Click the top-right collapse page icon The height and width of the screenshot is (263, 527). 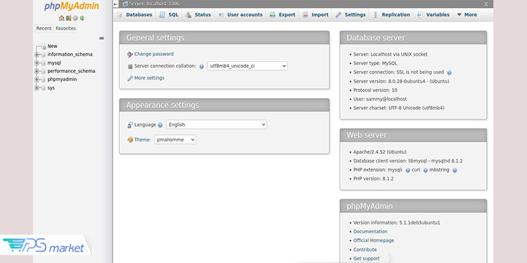pos(486,4)
